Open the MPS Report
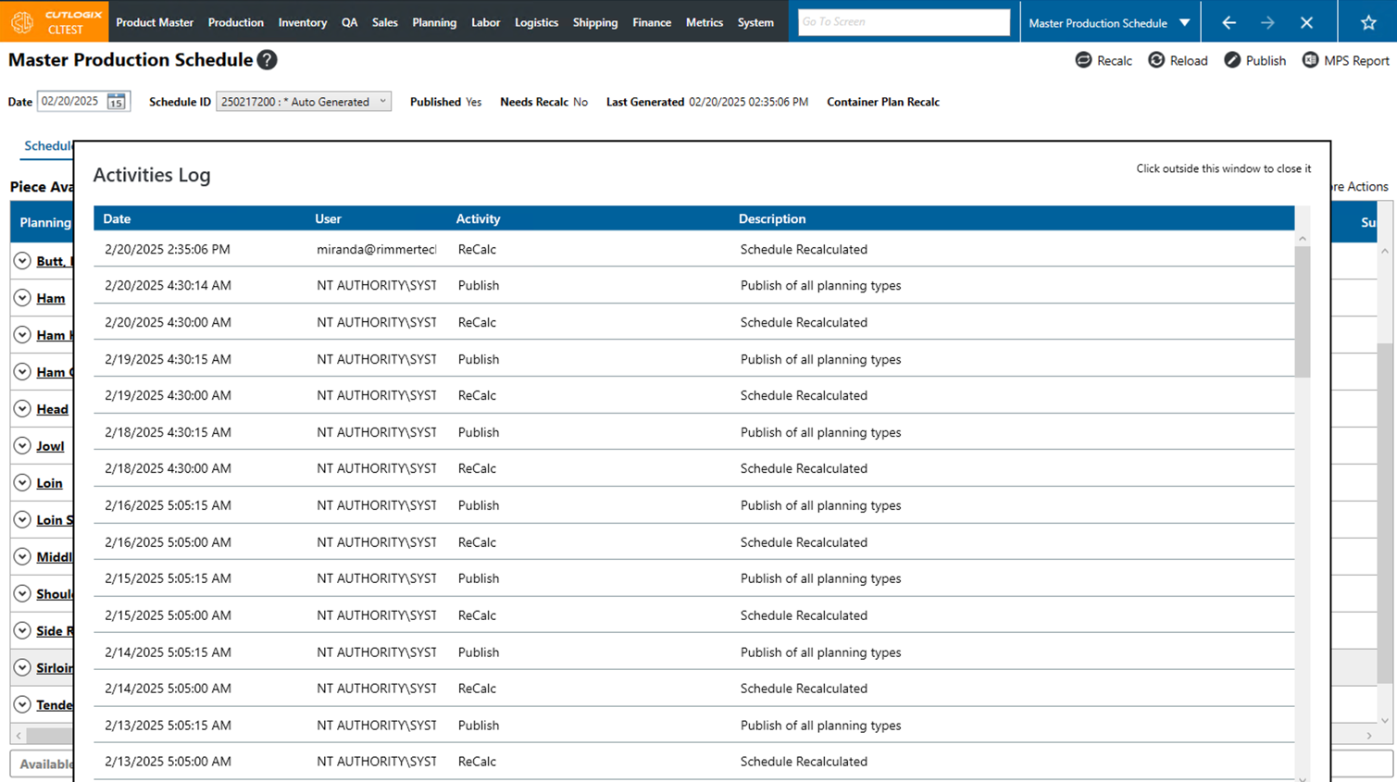 coord(1345,60)
